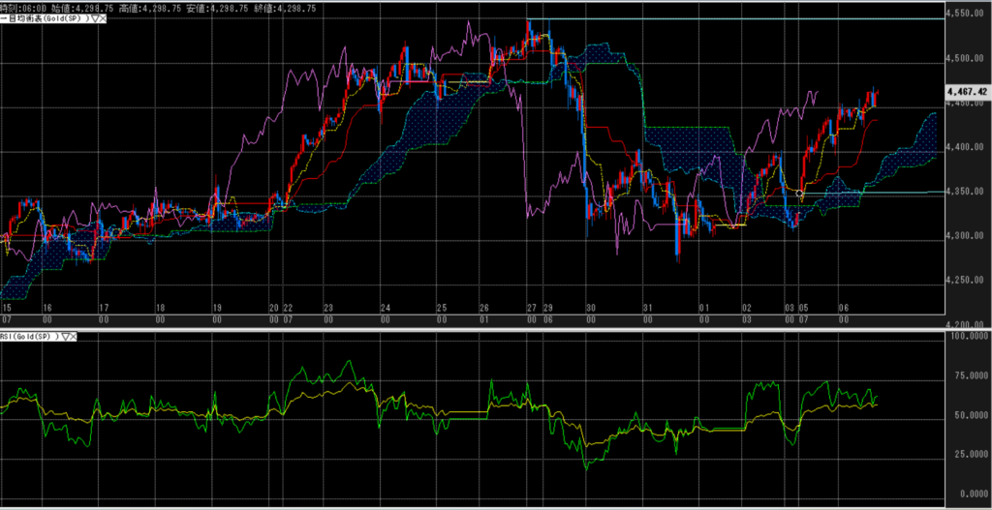992x510 pixels.
Task: Collapse the 日均衡表 panel with minus icon
Action: [4, 18]
